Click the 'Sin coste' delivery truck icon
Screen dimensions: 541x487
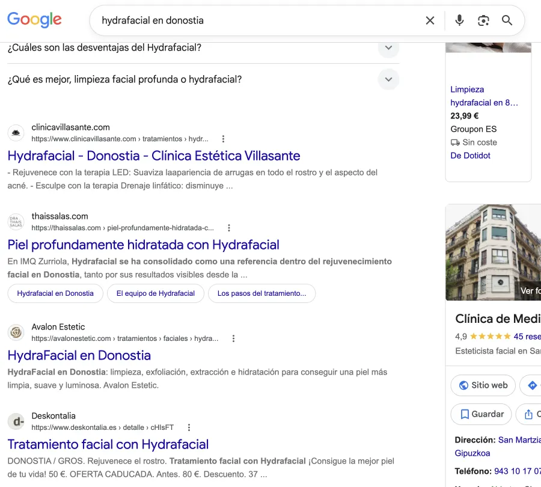pyautogui.click(x=455, y=142)
